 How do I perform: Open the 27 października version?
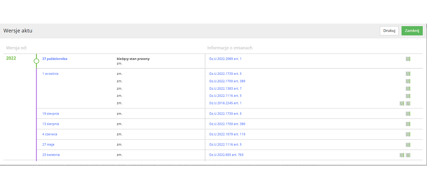point(55,59)
